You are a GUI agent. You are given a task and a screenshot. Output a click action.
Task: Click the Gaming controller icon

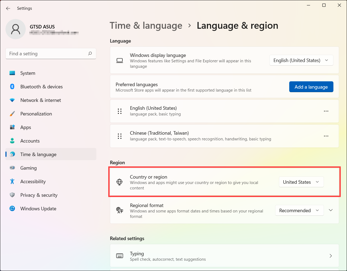tap(12, 168)
